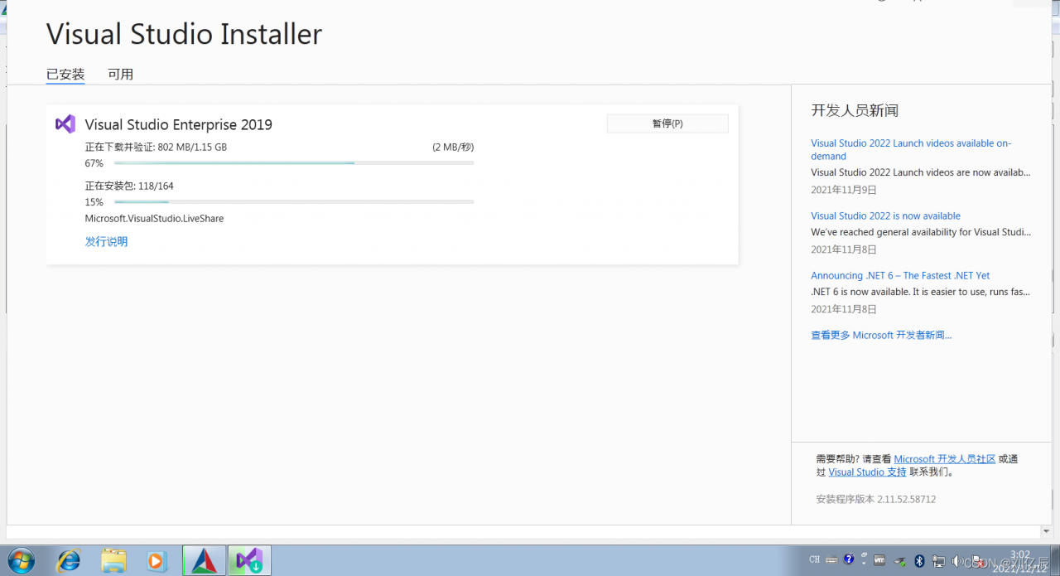The width and height of the screenshot is (1060, 576).
Task: Click the '.NET 6 is now available' summary text
Action: pos(921,292)
